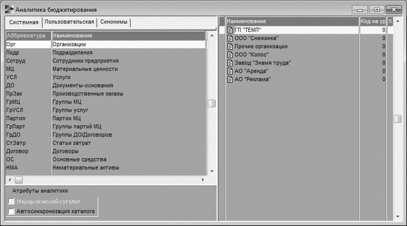The width and height of the screenshot is (407, 226).
Task: Click the Аббревиатура column header
Action: 28,36
